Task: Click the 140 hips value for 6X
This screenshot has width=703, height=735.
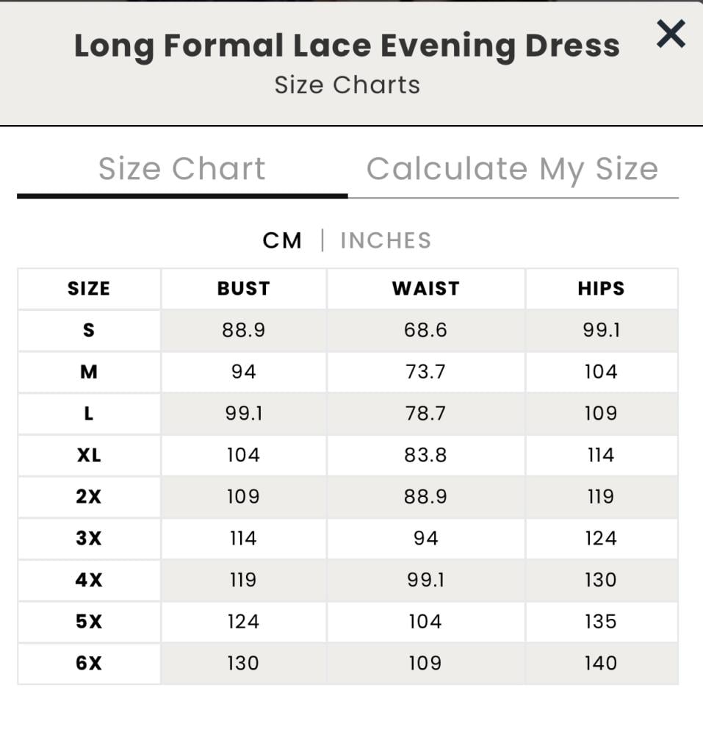Action: click(601, 663)
